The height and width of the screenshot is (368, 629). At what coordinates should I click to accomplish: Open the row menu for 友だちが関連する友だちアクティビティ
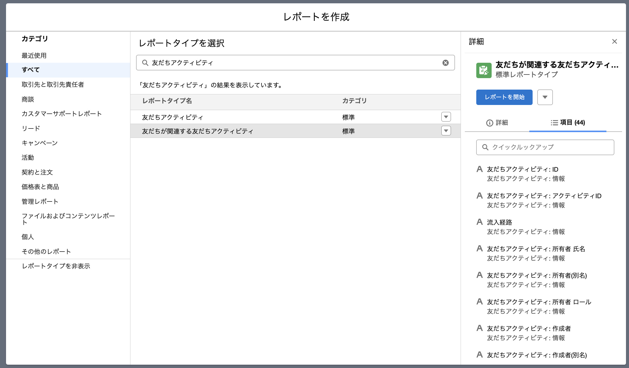pos(446,131)
